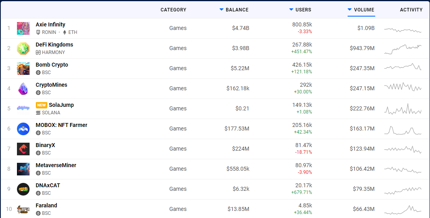Click the ETH chain icon under Axie Infinity
Viewport: 430px width, 218px height.
click(65, 32)
